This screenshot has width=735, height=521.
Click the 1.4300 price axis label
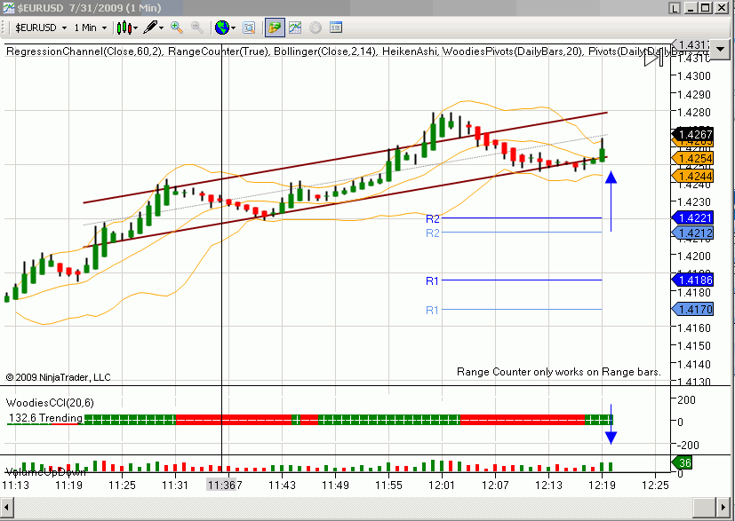[x=694, y=75]
